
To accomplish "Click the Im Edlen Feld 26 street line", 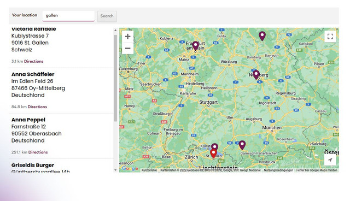I will [x=32, y=81].
